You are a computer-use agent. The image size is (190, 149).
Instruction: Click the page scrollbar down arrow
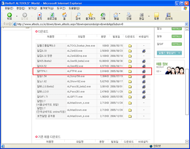[187, 141]
